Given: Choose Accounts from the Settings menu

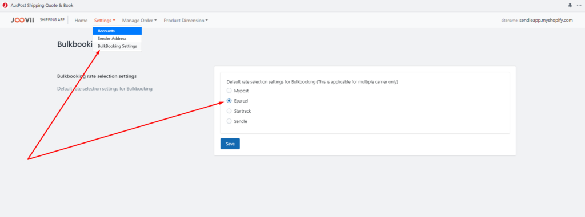Looking at the screenshot, I should coord(117,31).
